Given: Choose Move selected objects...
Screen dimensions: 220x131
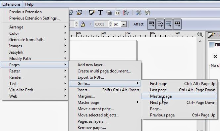Looking at the screenshot, I should (105, 115).
